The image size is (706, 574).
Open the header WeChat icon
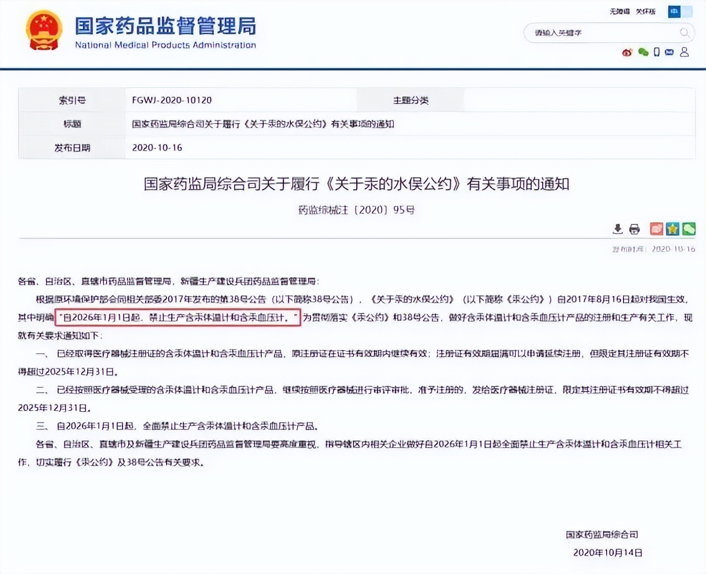click(x=643, y=52)
